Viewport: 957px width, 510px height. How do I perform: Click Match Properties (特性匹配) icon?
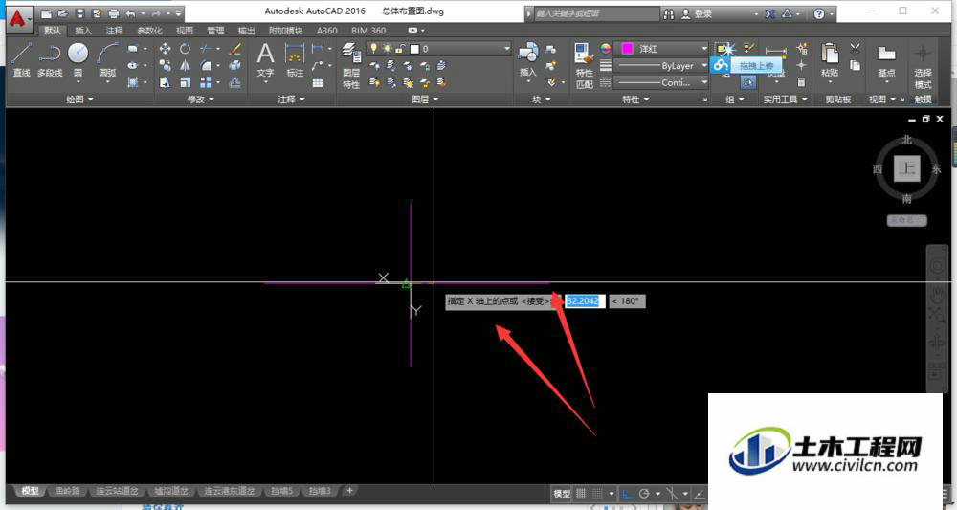click(584, 65)
